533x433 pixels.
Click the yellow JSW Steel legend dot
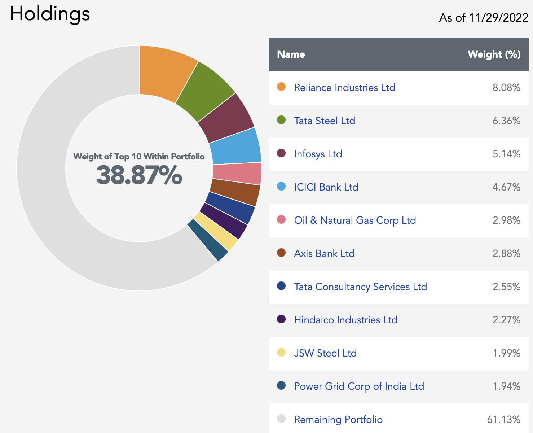coord(281,353)
